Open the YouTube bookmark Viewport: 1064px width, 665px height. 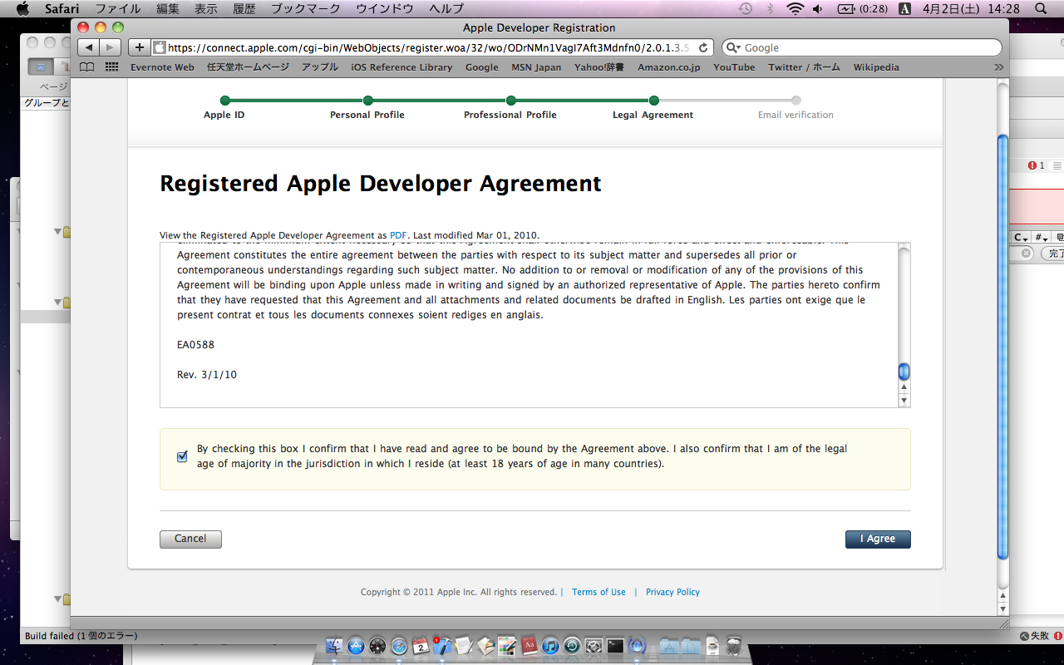coord(734,67)
